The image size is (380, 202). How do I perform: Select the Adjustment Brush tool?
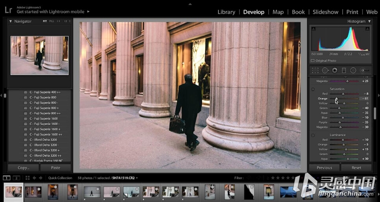[x=365, y=70]
